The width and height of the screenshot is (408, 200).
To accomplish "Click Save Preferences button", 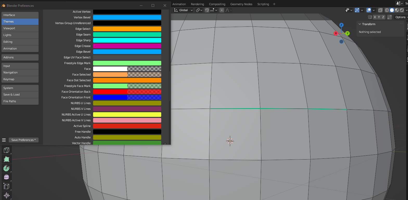I will 24,140.
